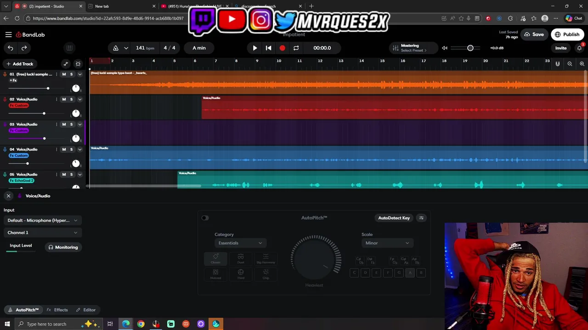The width and height of the screenshot is (588, 330).
Task: Open the Scale Minor dropdown
Action: click(x=387, y=243)
